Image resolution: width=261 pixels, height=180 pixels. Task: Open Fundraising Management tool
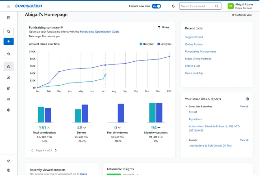pyautogui.click(x=200, y=51)
